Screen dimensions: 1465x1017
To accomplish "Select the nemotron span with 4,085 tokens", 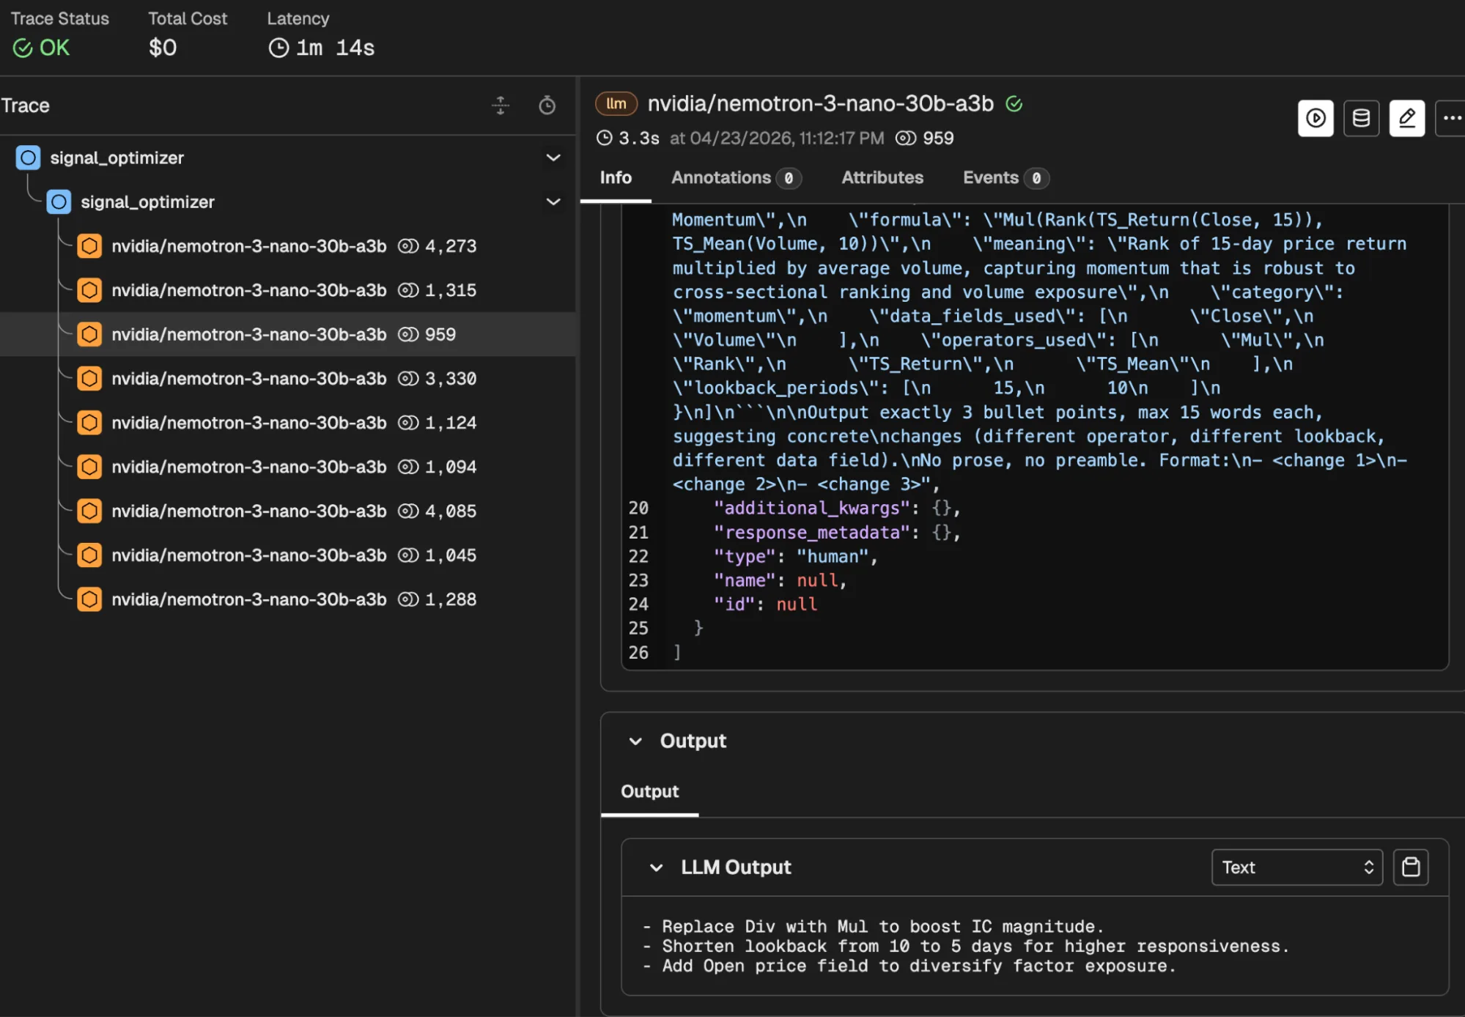I will pyautogui.click(x=287, y=511).
